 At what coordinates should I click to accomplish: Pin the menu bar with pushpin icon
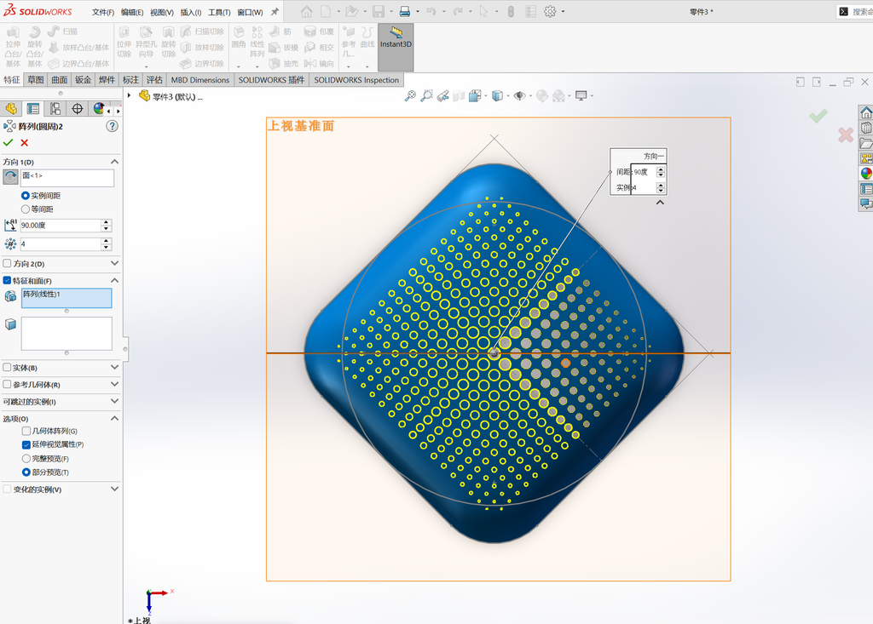point(275,12)
